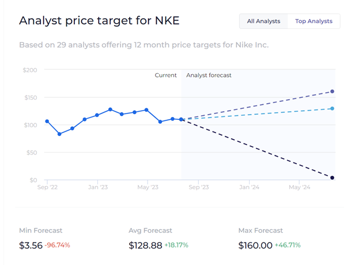The width and height of the screenshot is (347, 265).
Task: Click the Analyst price target for NKE heading
Action: click(99, 21)
